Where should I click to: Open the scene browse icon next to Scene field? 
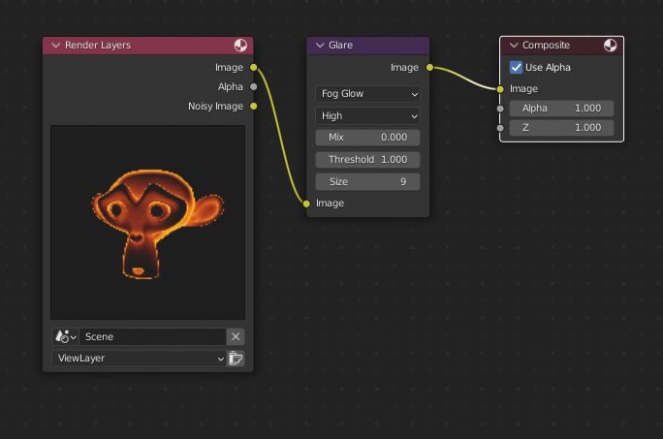coord(66,337)
